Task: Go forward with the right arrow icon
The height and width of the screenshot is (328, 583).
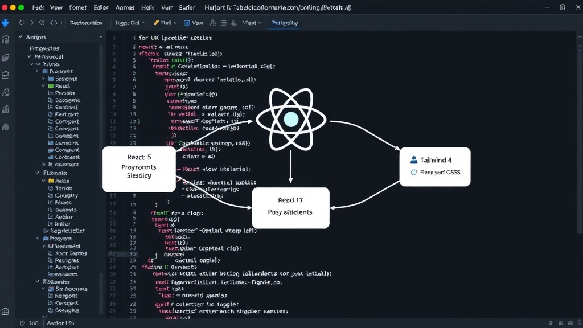Action: 32,23
